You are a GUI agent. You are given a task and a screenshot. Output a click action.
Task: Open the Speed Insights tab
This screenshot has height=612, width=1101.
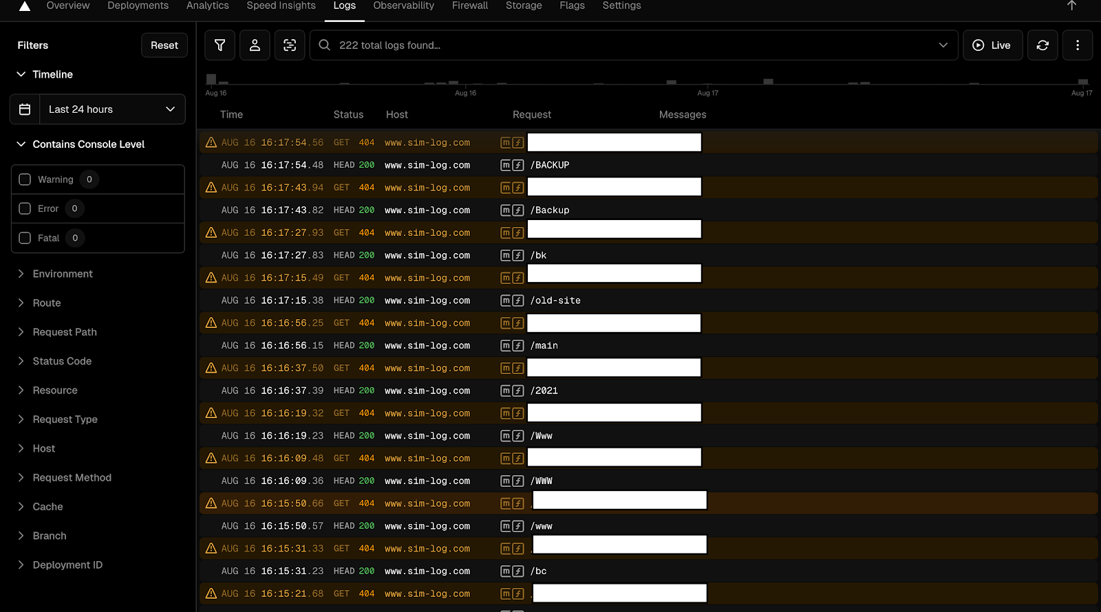(281, 6)
